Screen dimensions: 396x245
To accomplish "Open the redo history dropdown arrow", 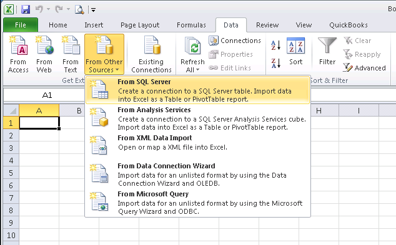I will (x=68, y=9).
